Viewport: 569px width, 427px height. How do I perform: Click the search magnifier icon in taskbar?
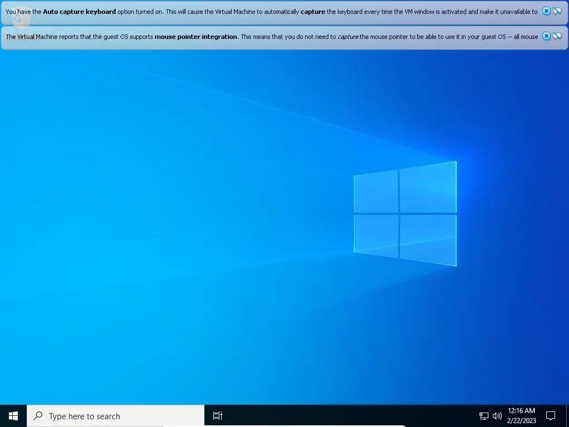click(x=38, y=416)
